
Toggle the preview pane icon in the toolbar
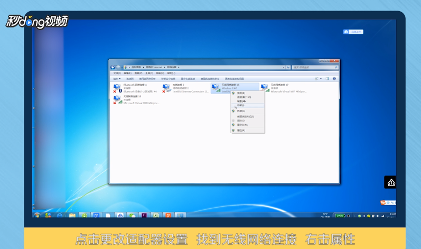328,79
